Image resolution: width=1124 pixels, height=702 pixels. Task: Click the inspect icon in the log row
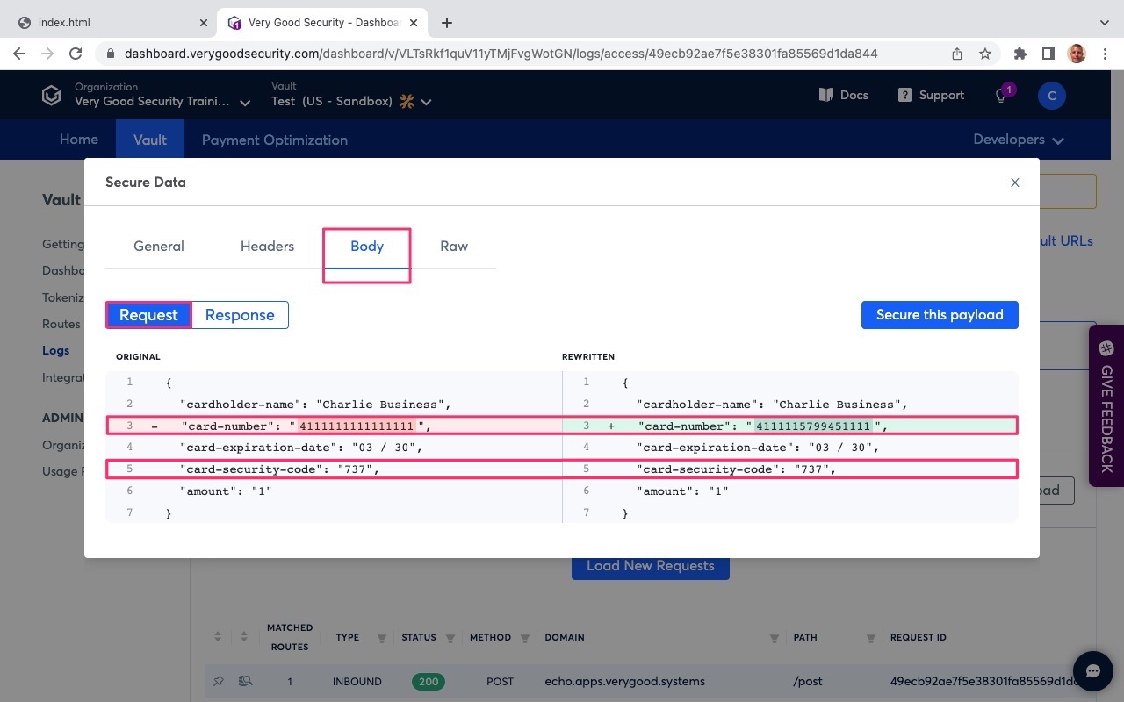point(246,681)
